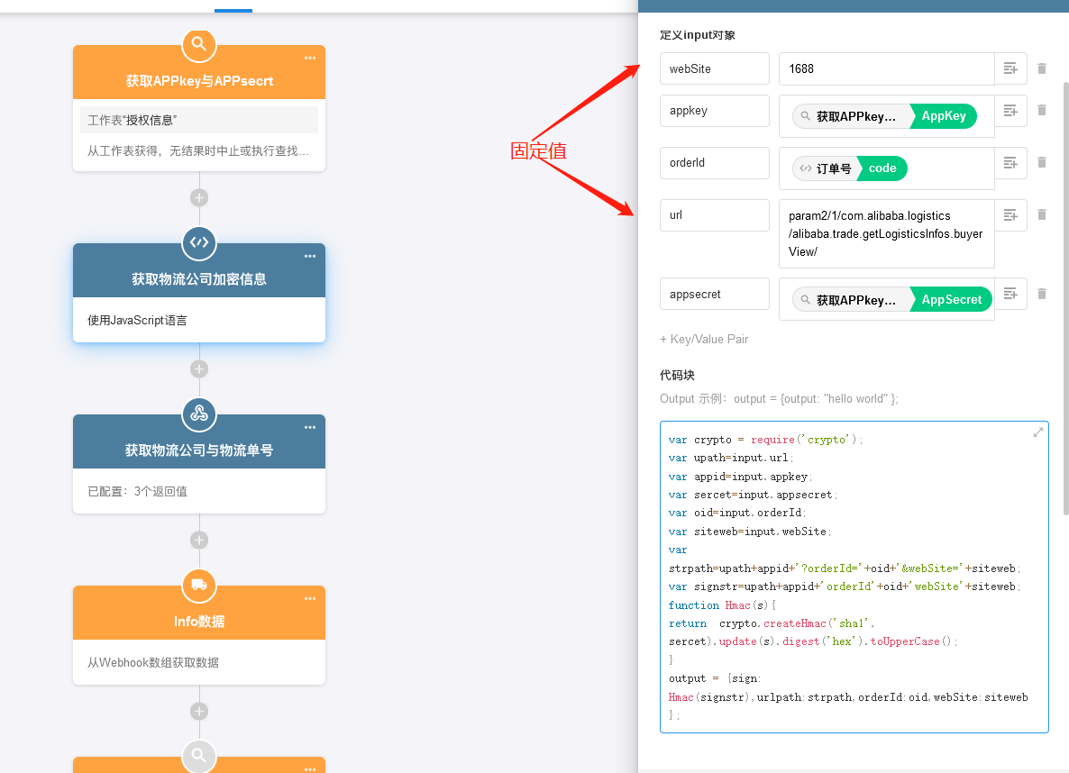1069x773 pixels.
Task: Add a node below 获取APPkey与APPsecrt
Action: click(x=199, y=197)
